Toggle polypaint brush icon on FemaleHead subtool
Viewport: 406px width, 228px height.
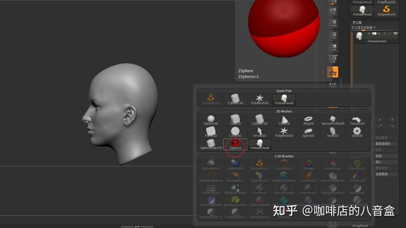coord(390,33)
